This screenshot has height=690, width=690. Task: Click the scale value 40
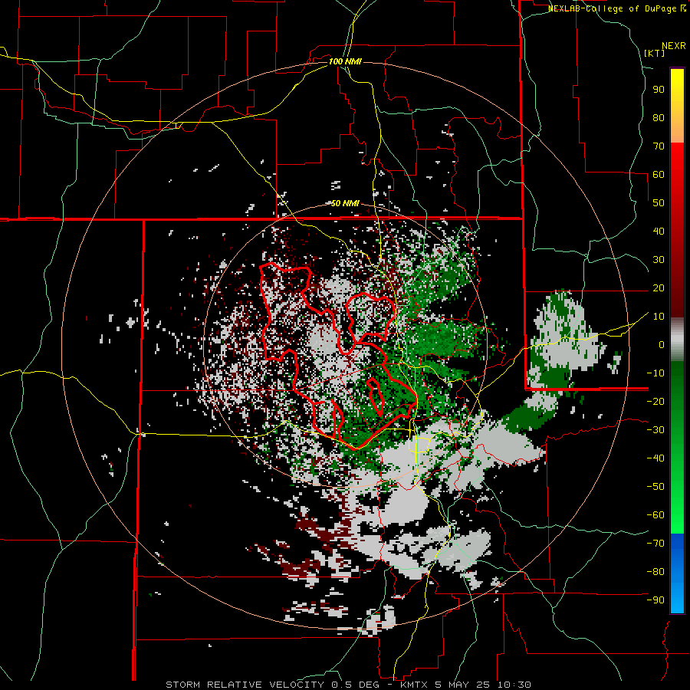tap(659, 232)
